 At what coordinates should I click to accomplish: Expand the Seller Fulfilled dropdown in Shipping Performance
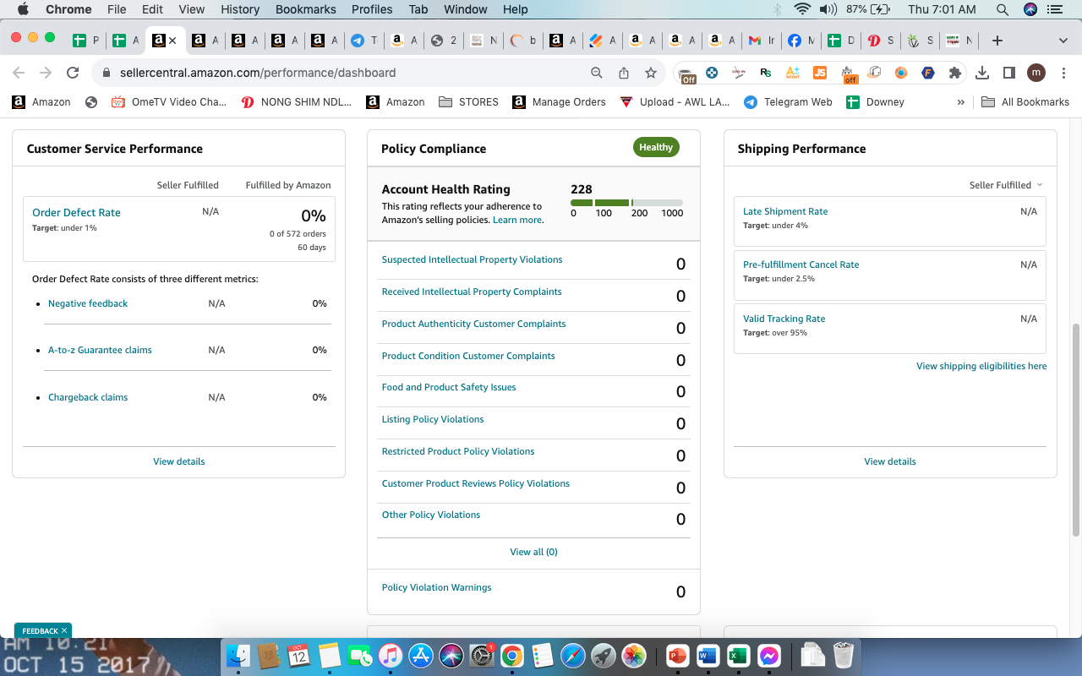tap(1006, 185)
